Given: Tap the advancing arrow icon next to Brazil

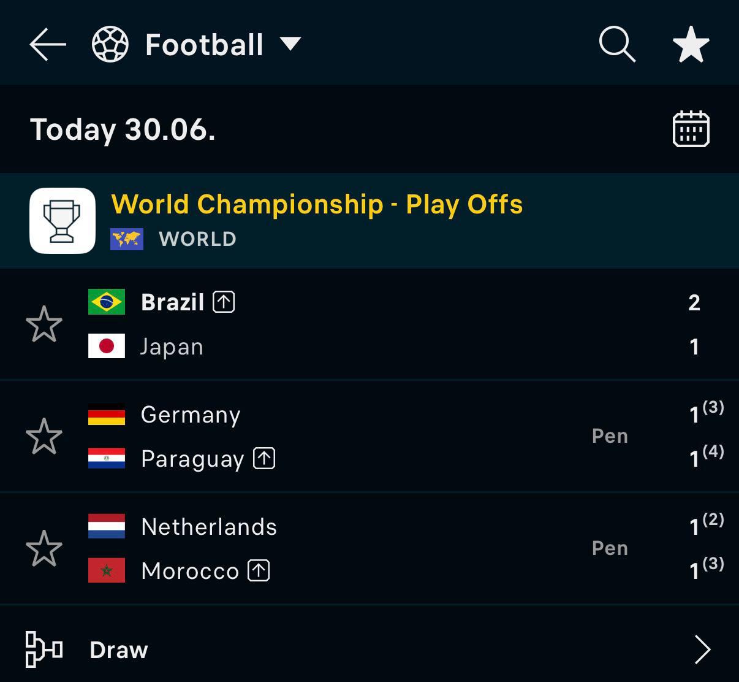Looking at the screenshot, I should click(x=224, y=302).
